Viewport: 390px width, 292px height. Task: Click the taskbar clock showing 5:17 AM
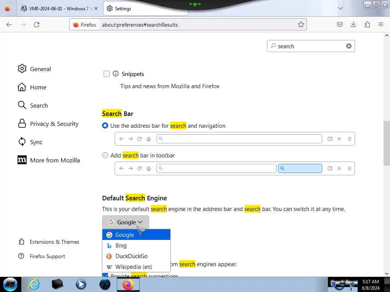[371, 284]
